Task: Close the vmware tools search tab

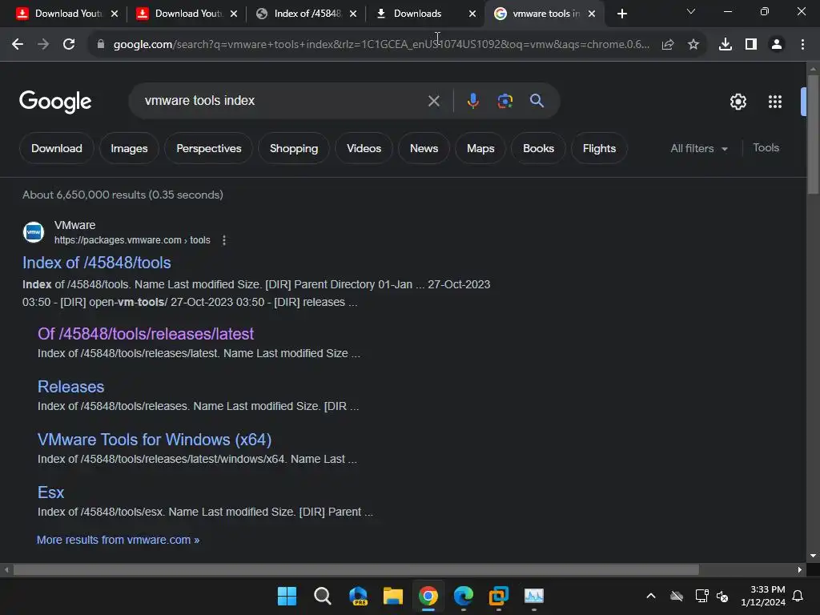Action: (592, 14)
